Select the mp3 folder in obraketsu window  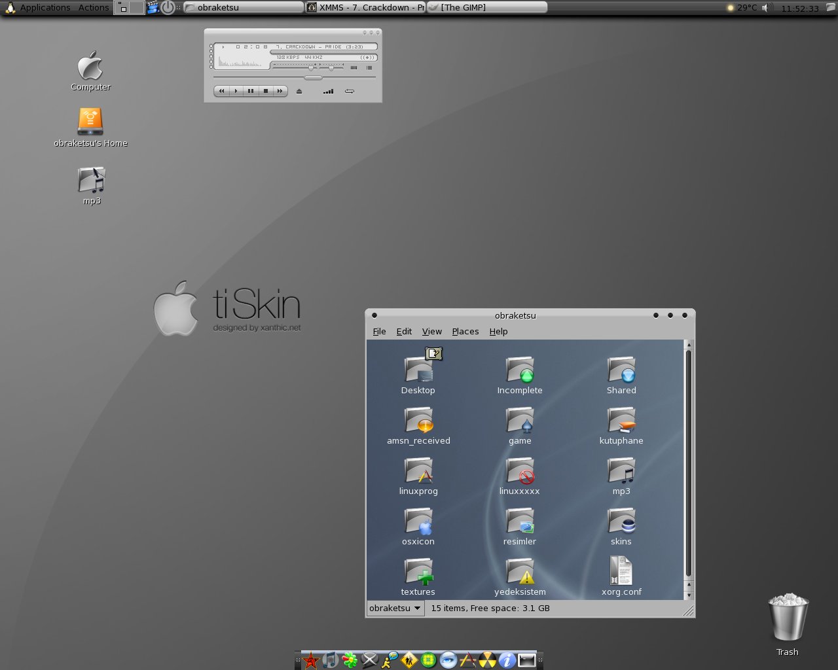pos(621,476)
